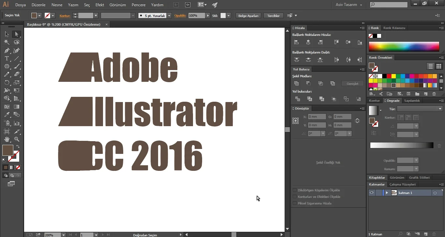
Task: Click Divide icon under Yol bulucular
Action: coord(297,99)
